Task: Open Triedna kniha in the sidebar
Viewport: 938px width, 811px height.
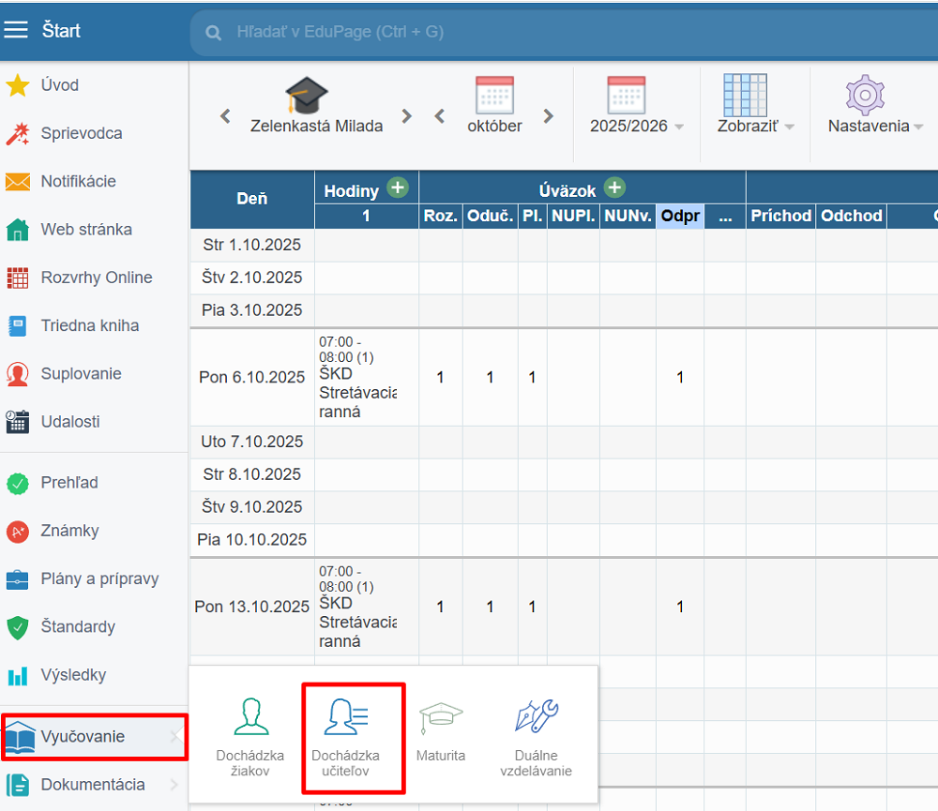Action: [x=89, y=325]
